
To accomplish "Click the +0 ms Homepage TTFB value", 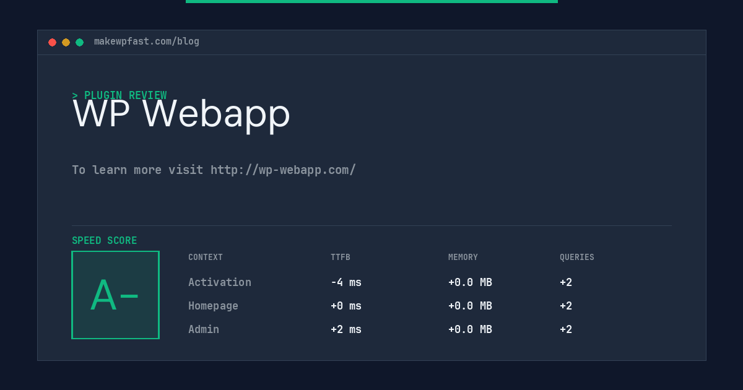I will (346, 306).
